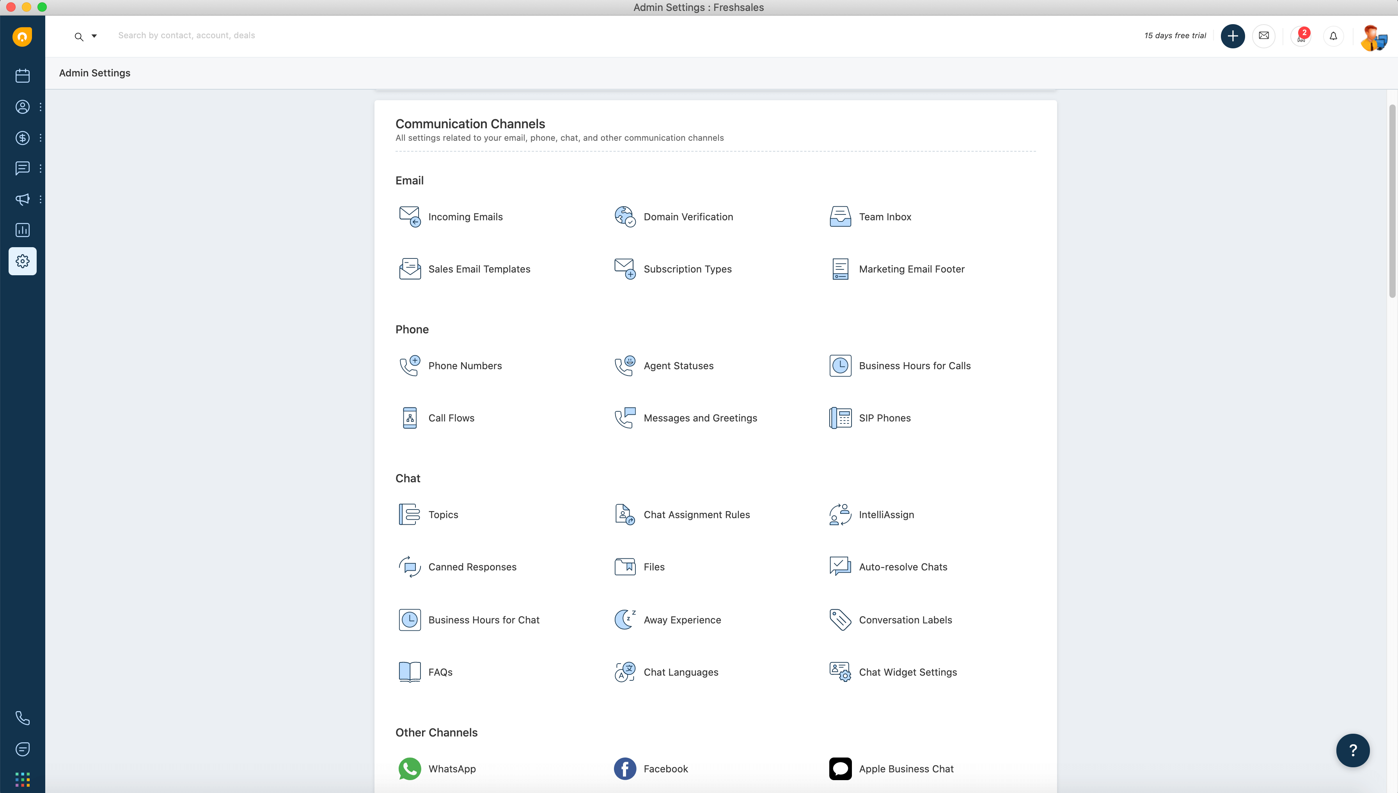Click the search input field

187,35
